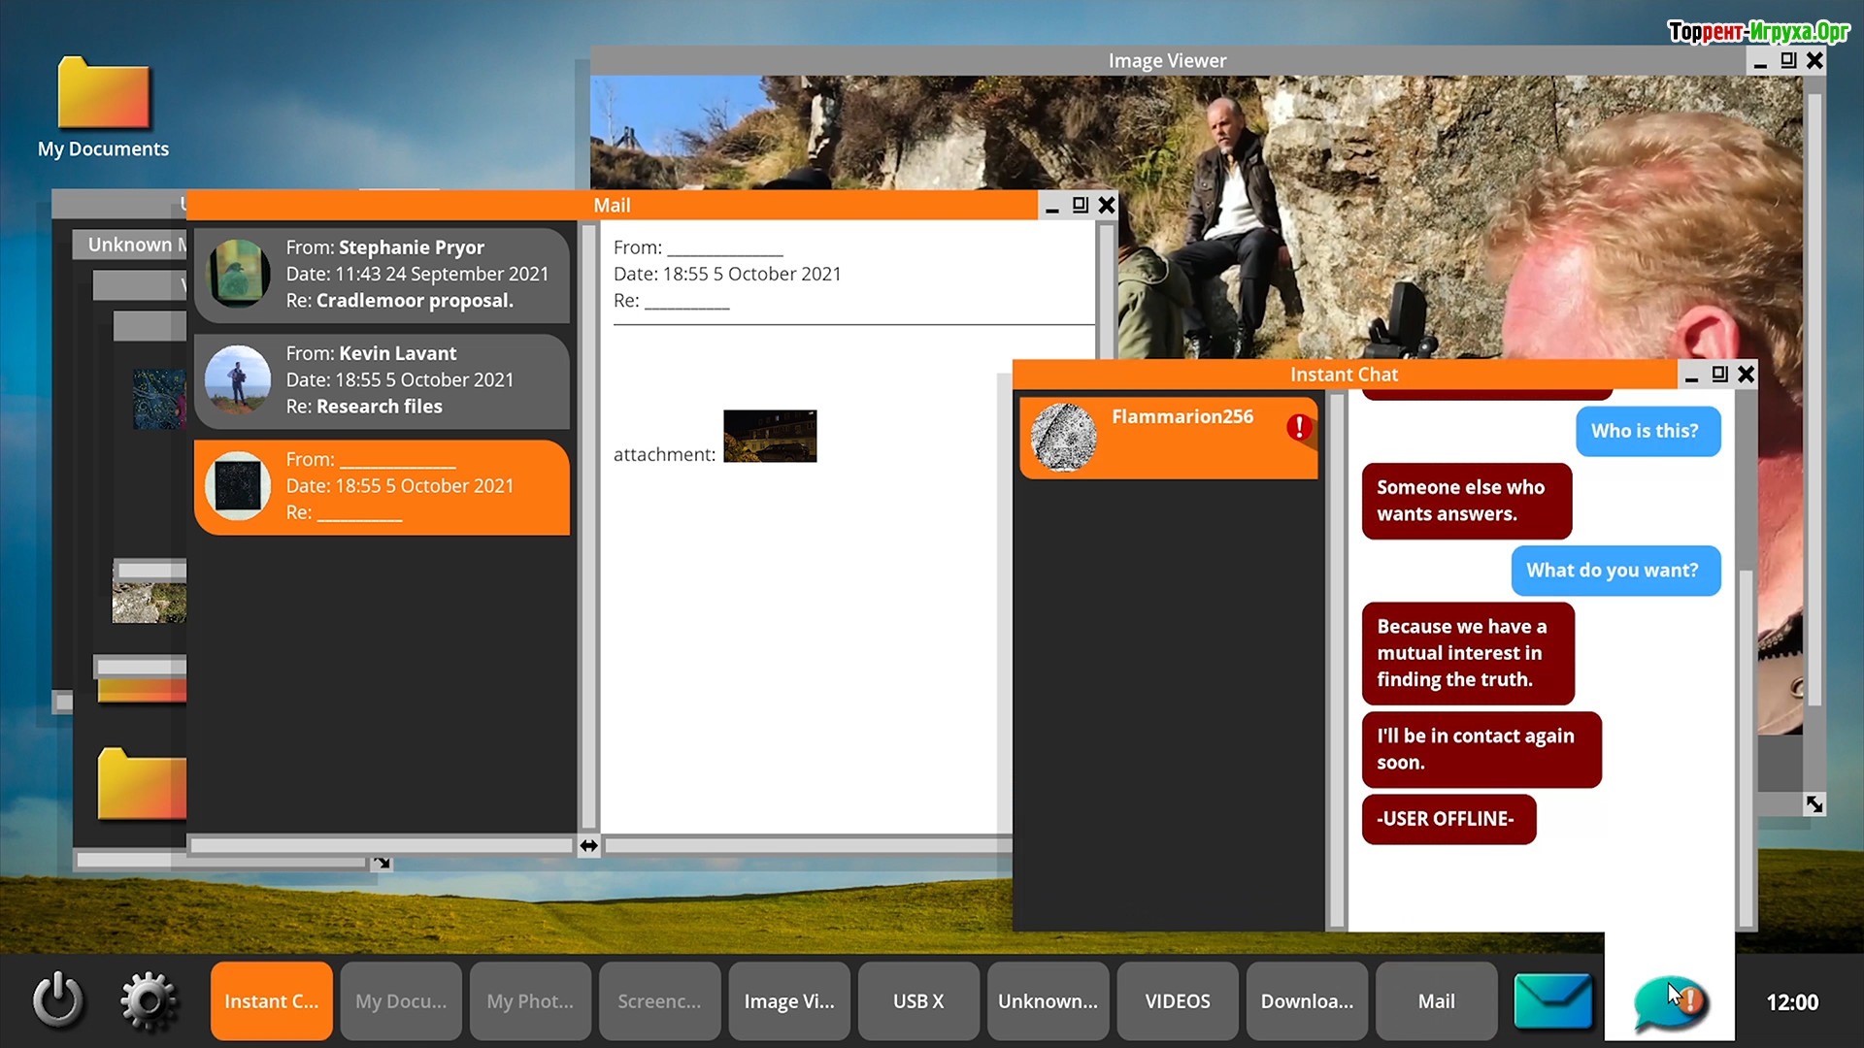The height and width of the screenshot is (1048, 1864).
Task: Click the Image Viewer resize arrow icon
Action: (1814, 803)
